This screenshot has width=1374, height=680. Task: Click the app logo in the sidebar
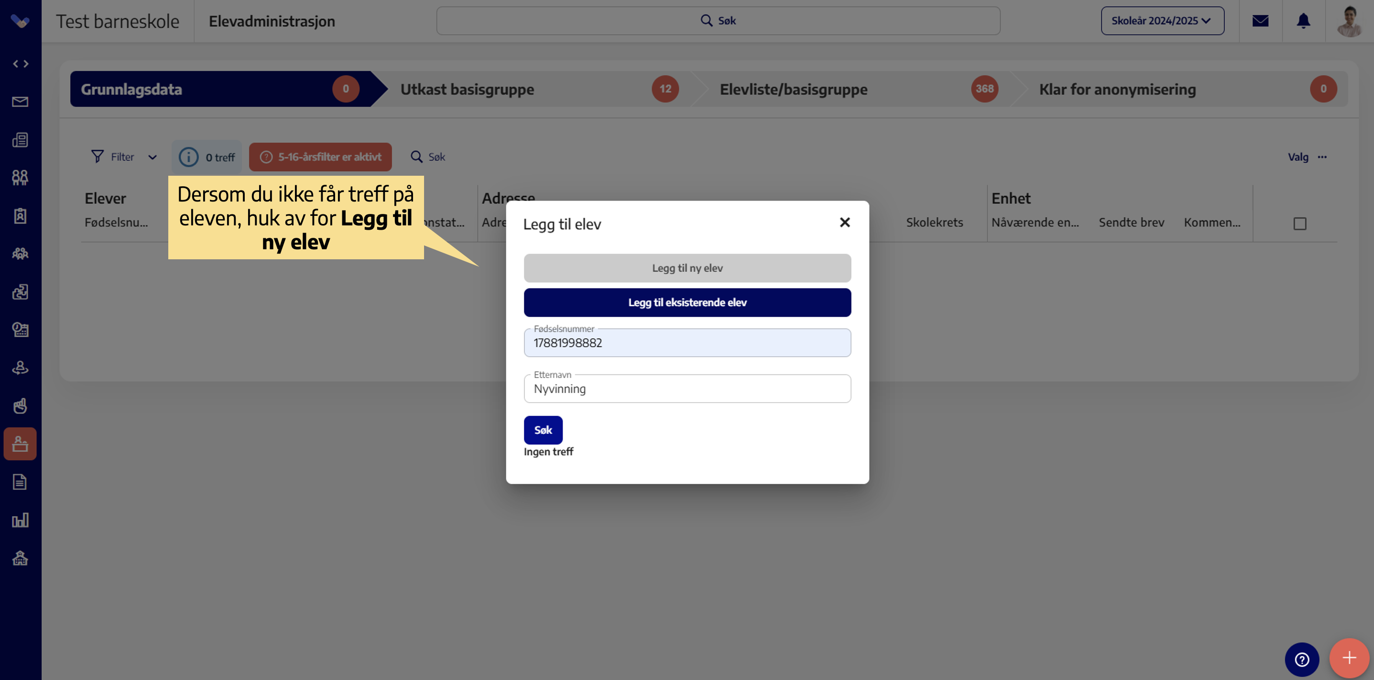[x=20, y=21]
